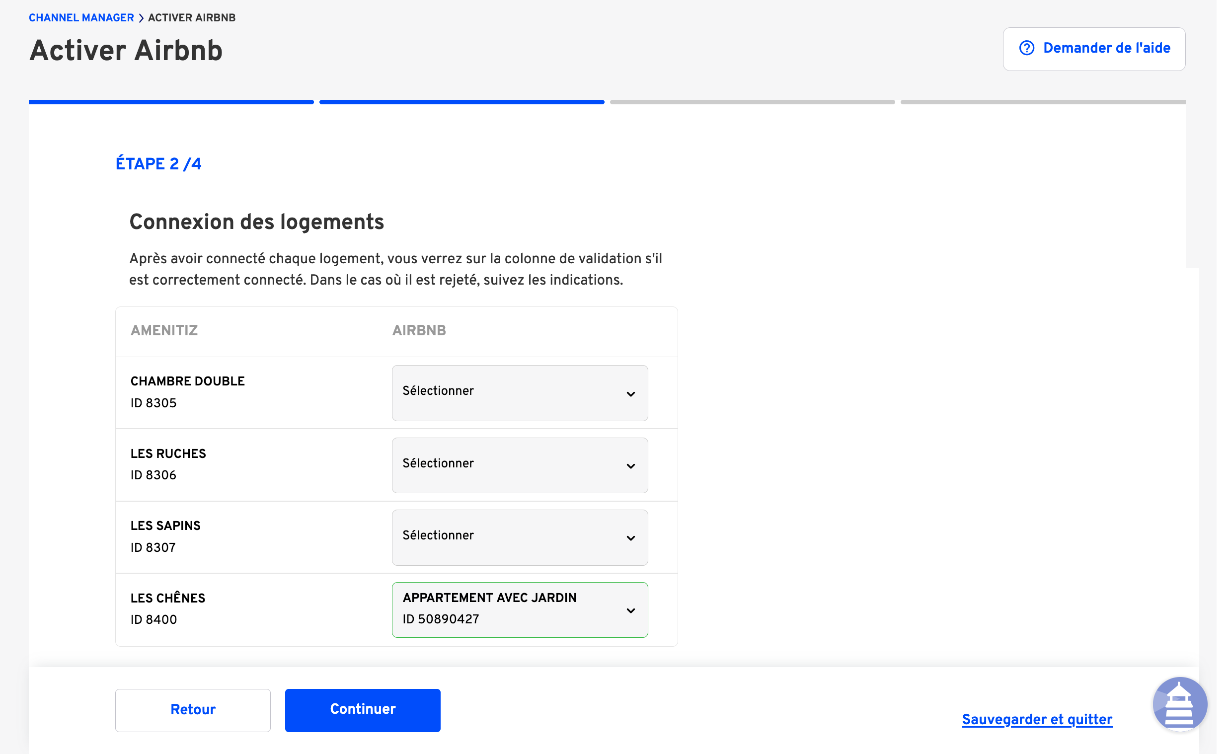Click third progress bar segment
Viewport: 1230px width, 754px height.
[x=752, y=102]
